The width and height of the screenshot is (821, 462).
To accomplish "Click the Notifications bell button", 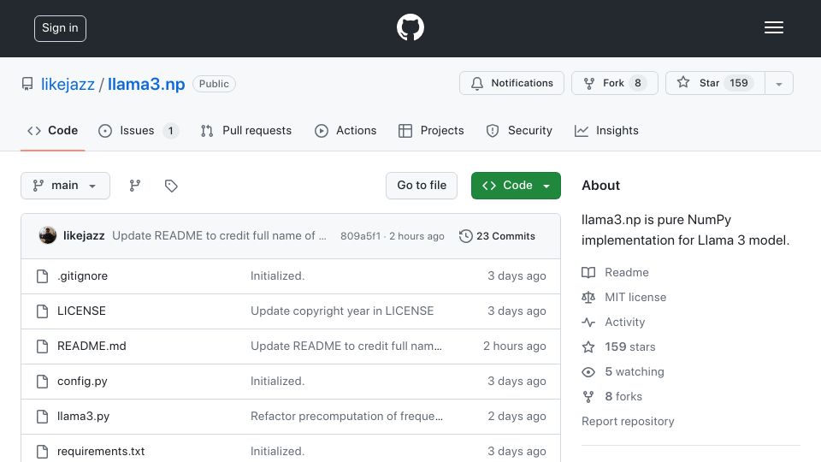I will click(511, 83).
